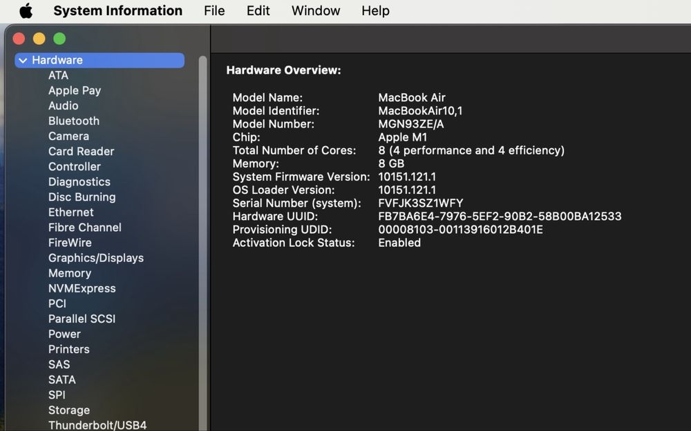Select Audio in the sidebar
The width and height of the screenshot is (691, 431).
click(x=63, y=106)
